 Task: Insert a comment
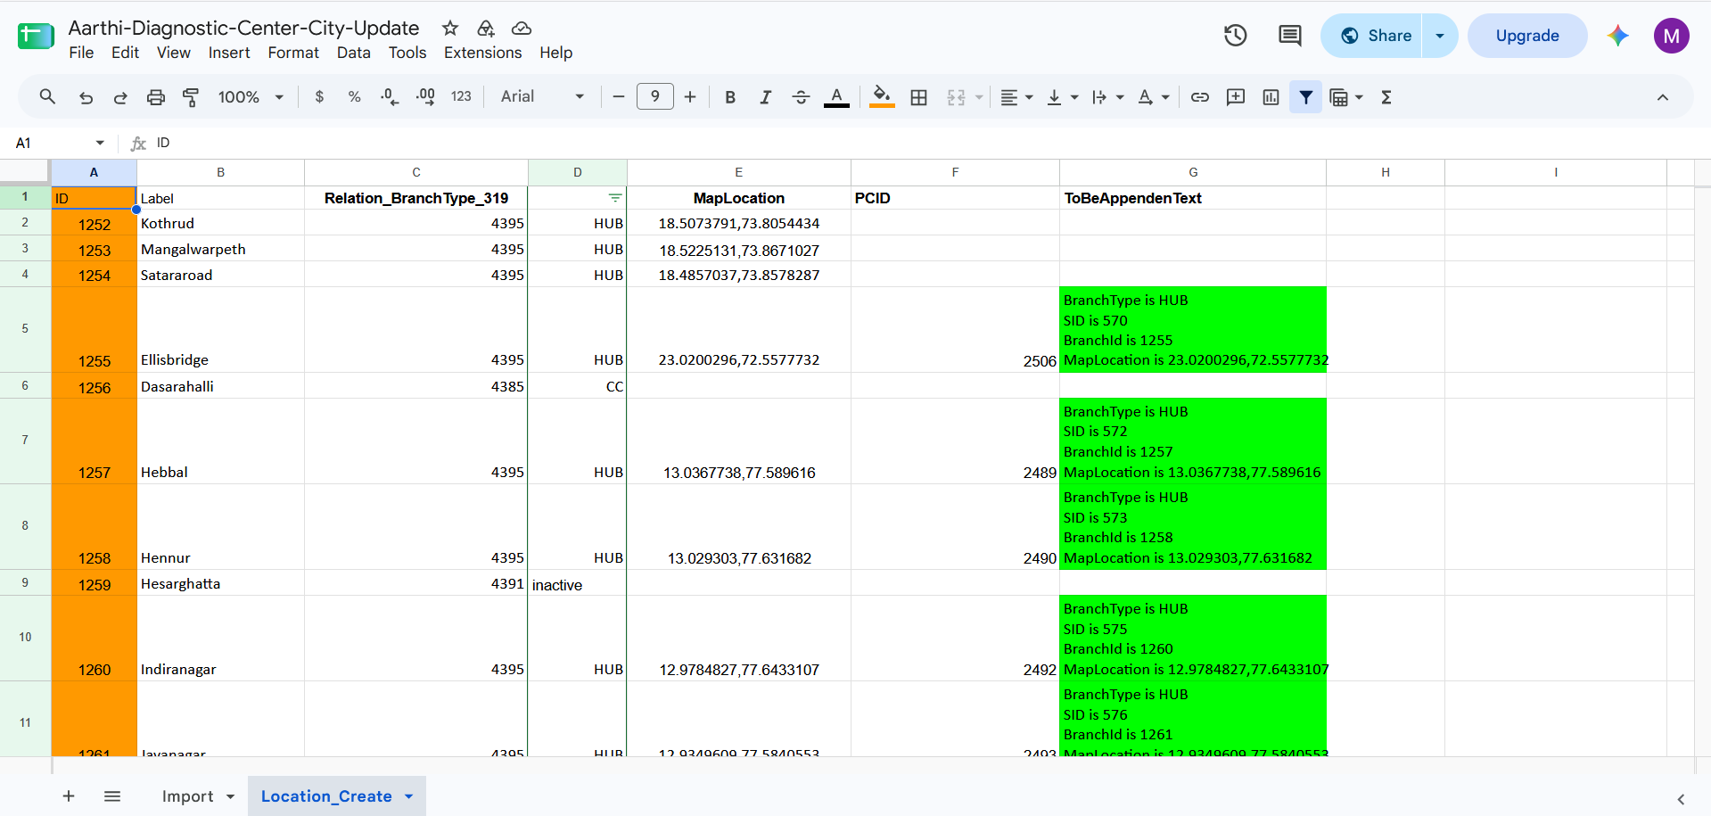[1236, 97]
